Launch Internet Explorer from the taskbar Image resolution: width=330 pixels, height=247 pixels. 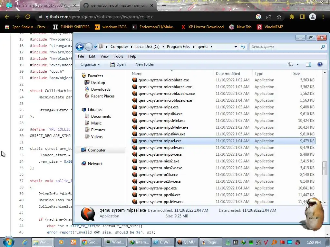click(25, 242)
